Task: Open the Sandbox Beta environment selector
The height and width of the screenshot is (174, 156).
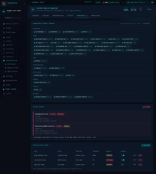Action: pyautogui.click(x=111, y=3)
